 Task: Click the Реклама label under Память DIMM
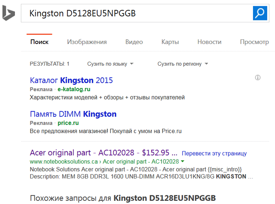[x=41, y=123]
